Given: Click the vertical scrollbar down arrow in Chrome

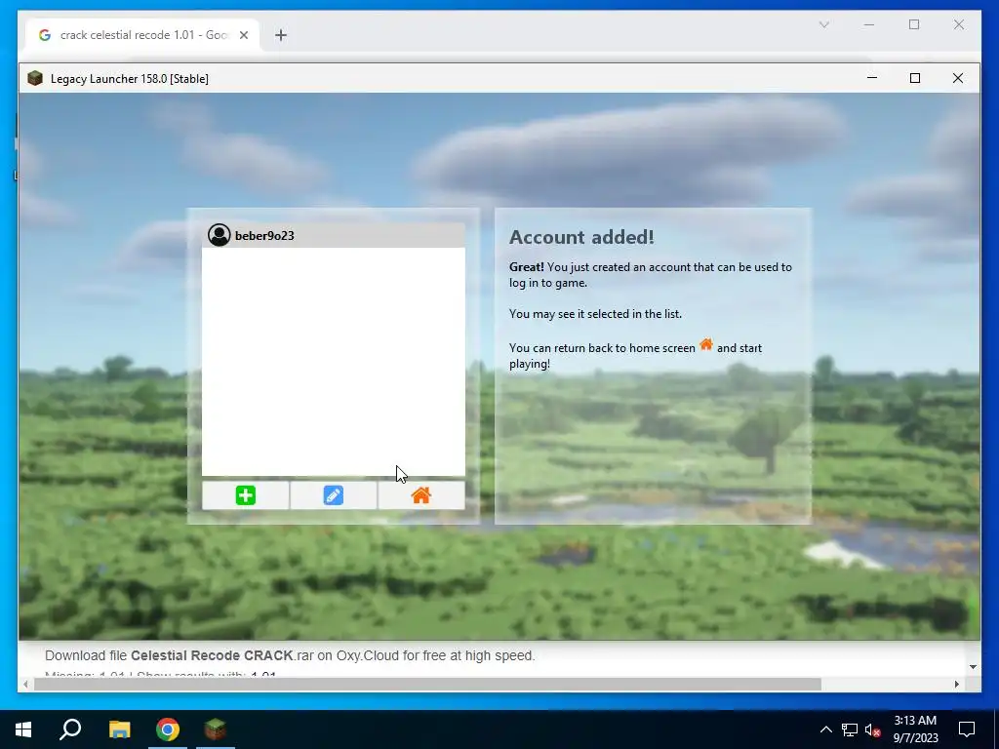Looking at the screenshot, I should click(x=973, y=667).
